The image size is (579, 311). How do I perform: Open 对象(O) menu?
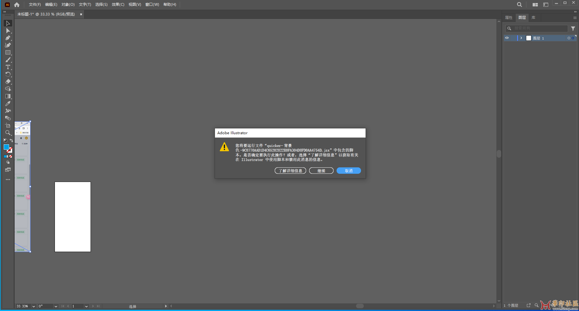(68, 5)
